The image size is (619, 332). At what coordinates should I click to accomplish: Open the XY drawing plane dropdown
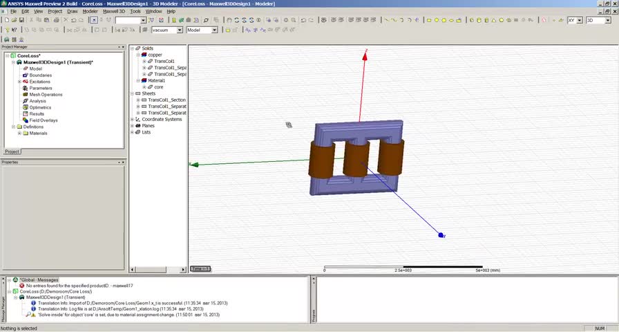click(x=580, y=20)
